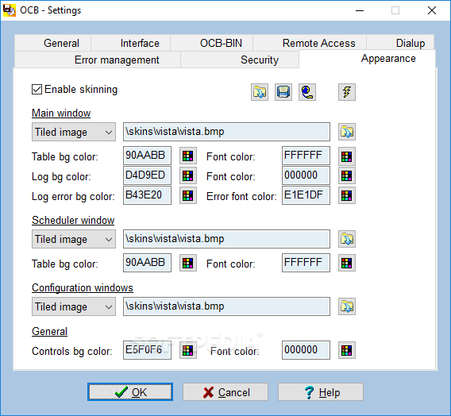
Task: Browse for Main window skin image file
Action: [347, 132]
